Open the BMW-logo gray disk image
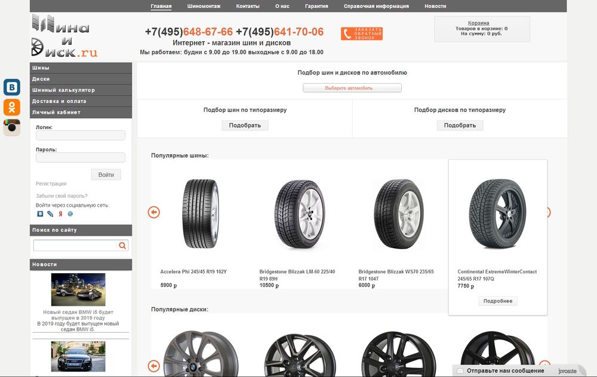Viewport: 597px width, 377px height. 201,354
